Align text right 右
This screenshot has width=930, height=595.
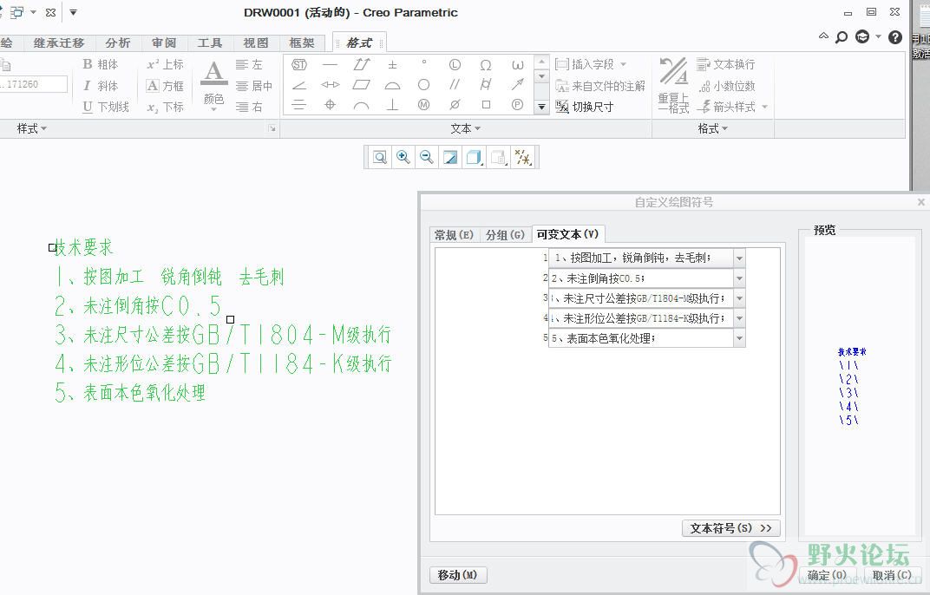click(249, 107)
